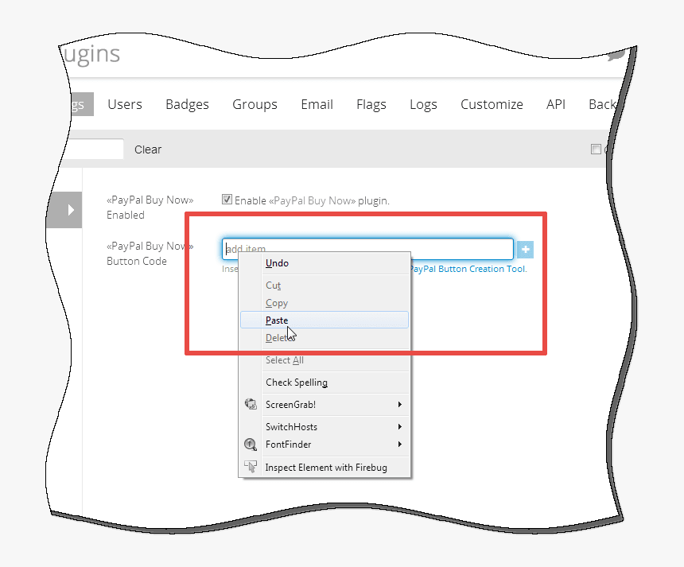Open ScreenGrab! menu entry
The height and width of the screenshot is (567, 684).
click(325, 404)
